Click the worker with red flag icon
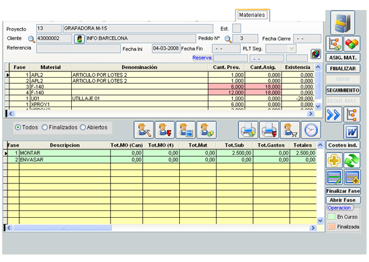 [165, 130]
